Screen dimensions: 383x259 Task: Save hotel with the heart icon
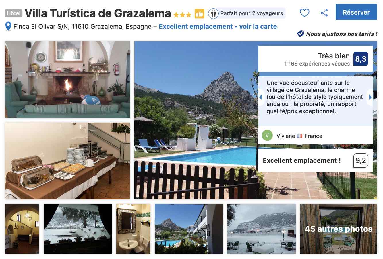(x=304, y=13)
